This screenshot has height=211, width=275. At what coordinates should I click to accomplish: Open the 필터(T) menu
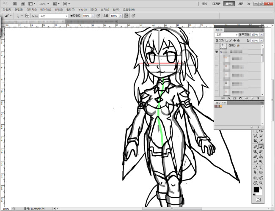pyautogui.click(x=70, y=9)
